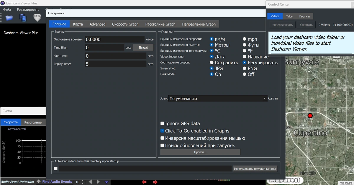Open the Направление Graph tab
This screenshot has width=354, height=185.
199,24
